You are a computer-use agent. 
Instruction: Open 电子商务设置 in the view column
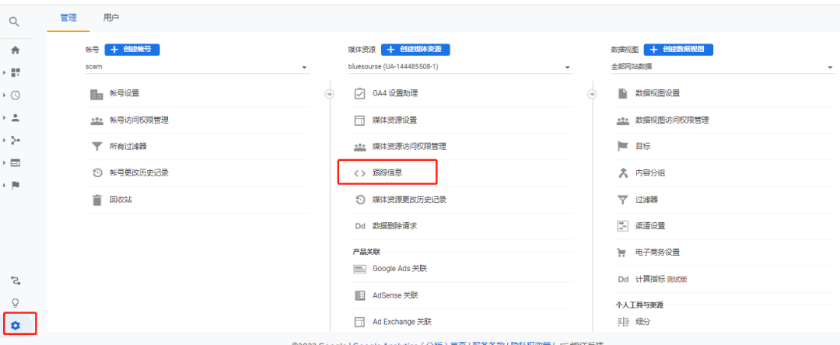click(x=657, y=252)
